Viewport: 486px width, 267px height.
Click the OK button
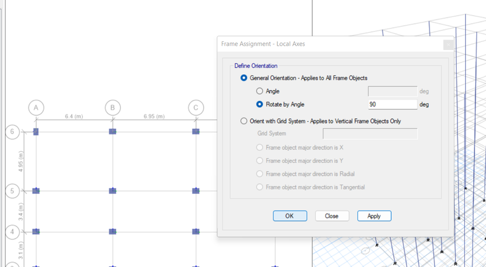coord(290,216)
